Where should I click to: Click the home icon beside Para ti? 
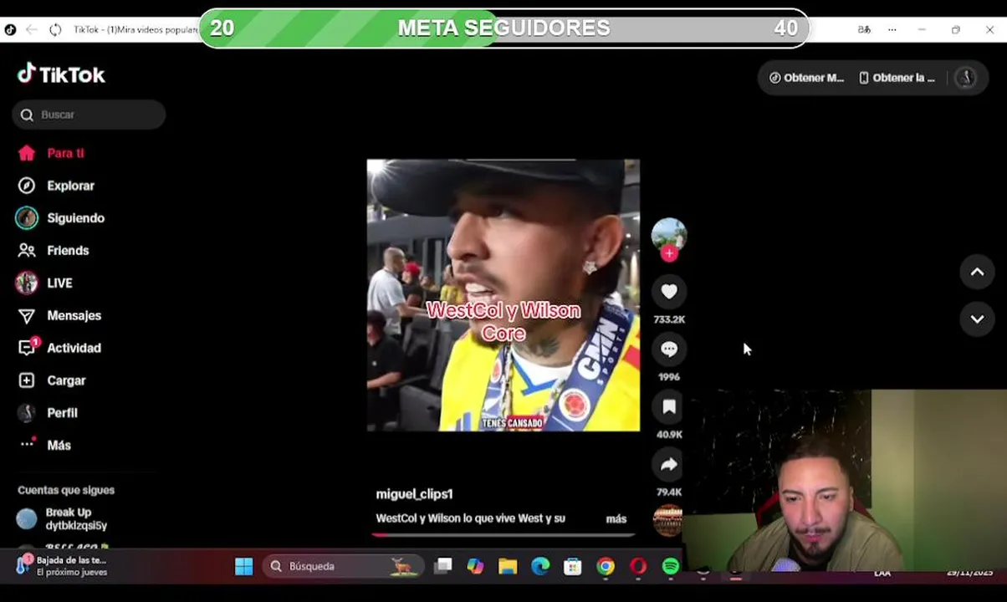coord(27,153)
